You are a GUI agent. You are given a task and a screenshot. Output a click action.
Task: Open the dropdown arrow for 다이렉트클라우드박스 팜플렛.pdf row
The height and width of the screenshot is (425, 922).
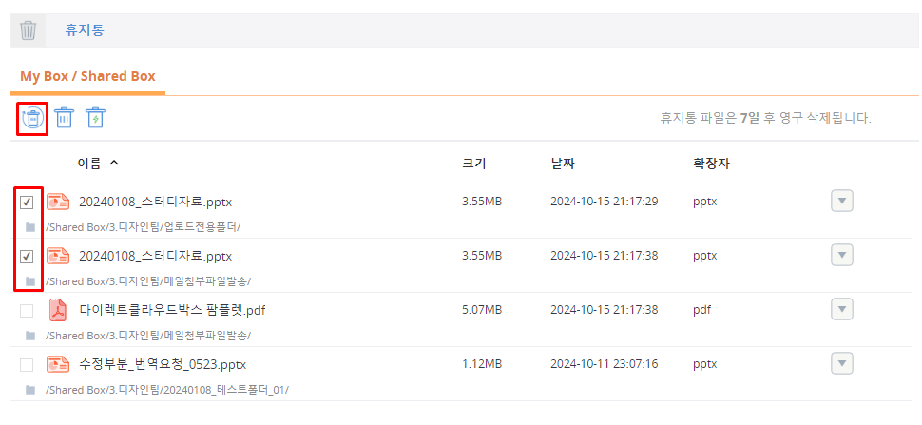(841, 309)
